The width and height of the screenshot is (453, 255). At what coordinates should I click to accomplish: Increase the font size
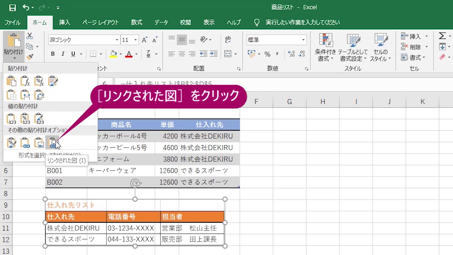pyautogui.click(x=144, y=40)
